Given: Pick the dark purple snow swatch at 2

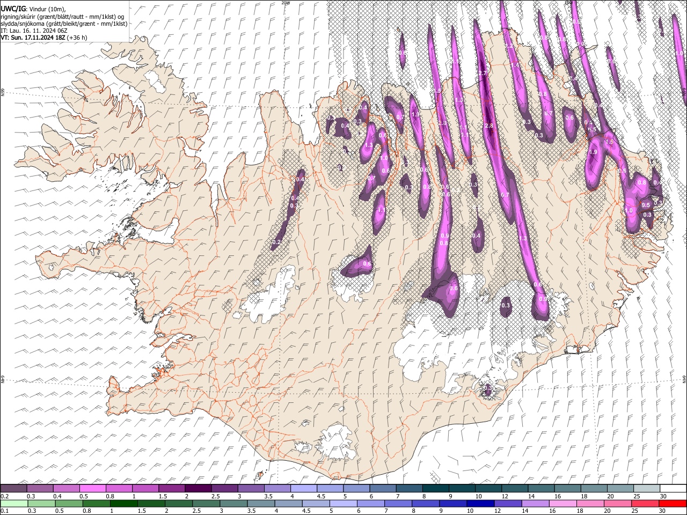Looking at the screenshot, I should pyautogui.click(x=198, y=488).
